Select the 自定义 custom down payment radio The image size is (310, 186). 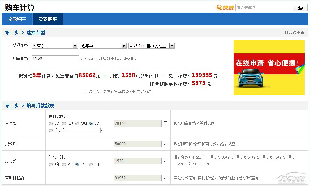coord(51,130)
